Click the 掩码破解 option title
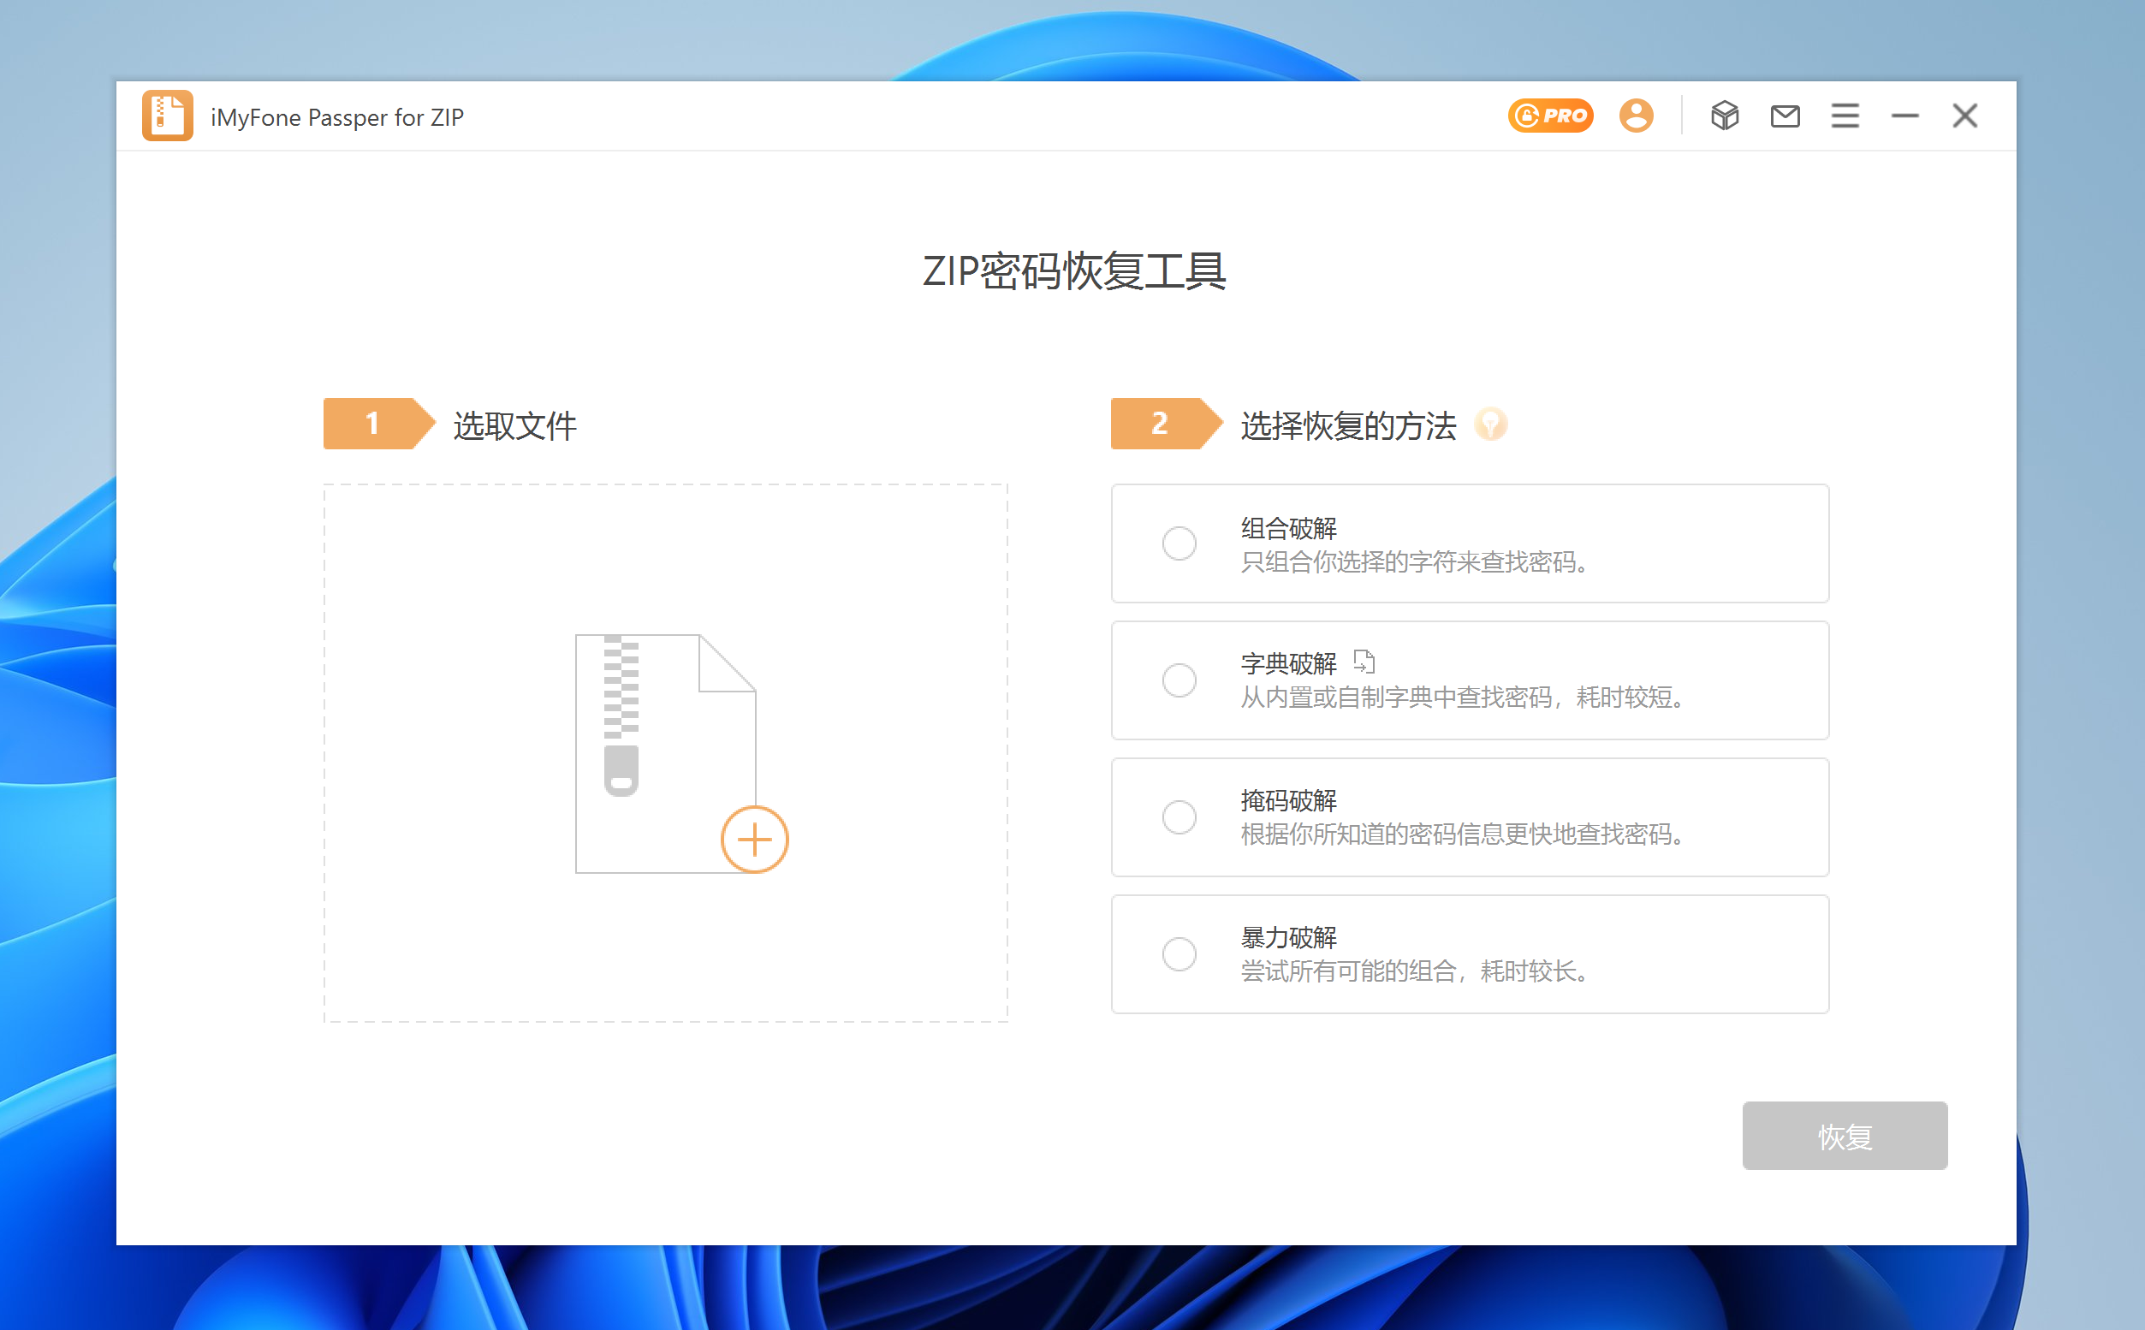The height and width of the screenshot is (1330, 2145). tap(1288, 801)
